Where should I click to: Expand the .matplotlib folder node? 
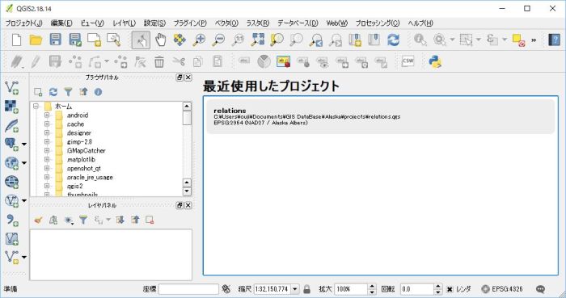point(47,159)
